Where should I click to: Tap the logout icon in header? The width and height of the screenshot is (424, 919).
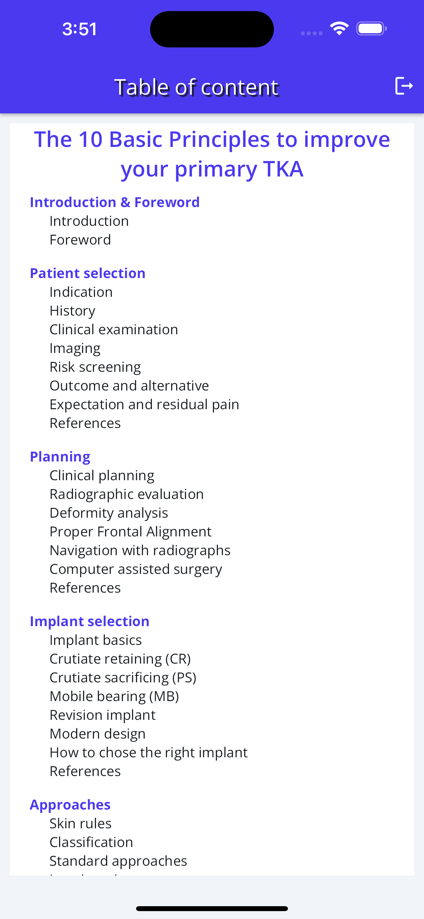click(x=404, y=85)
